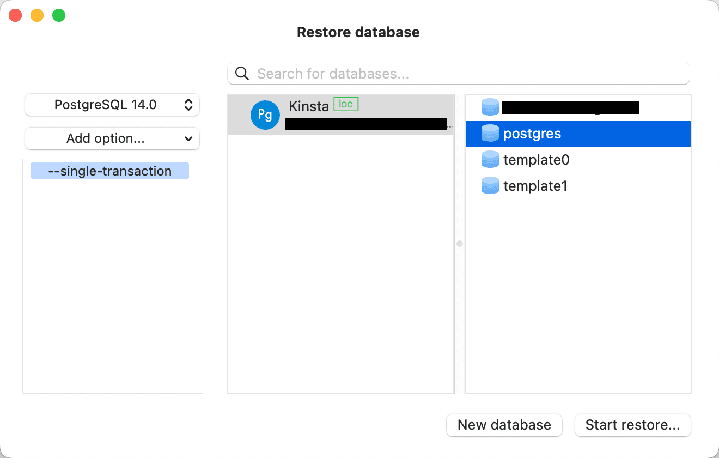The image size is (719, 458).
Task: Click the database icon beside template1
Action: (490, 185)
